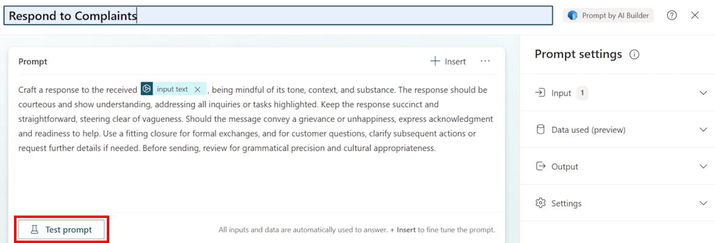Click the Prompt settings info icon

(634, 55)
